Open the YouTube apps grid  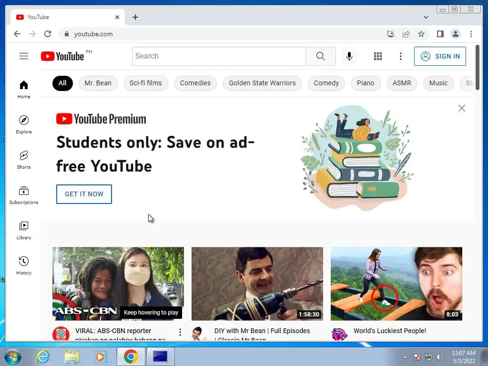point(378,56)
